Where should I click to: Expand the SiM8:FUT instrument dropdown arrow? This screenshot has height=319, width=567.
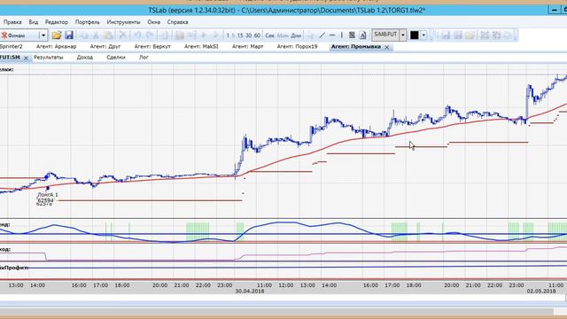tap(403, 35)
